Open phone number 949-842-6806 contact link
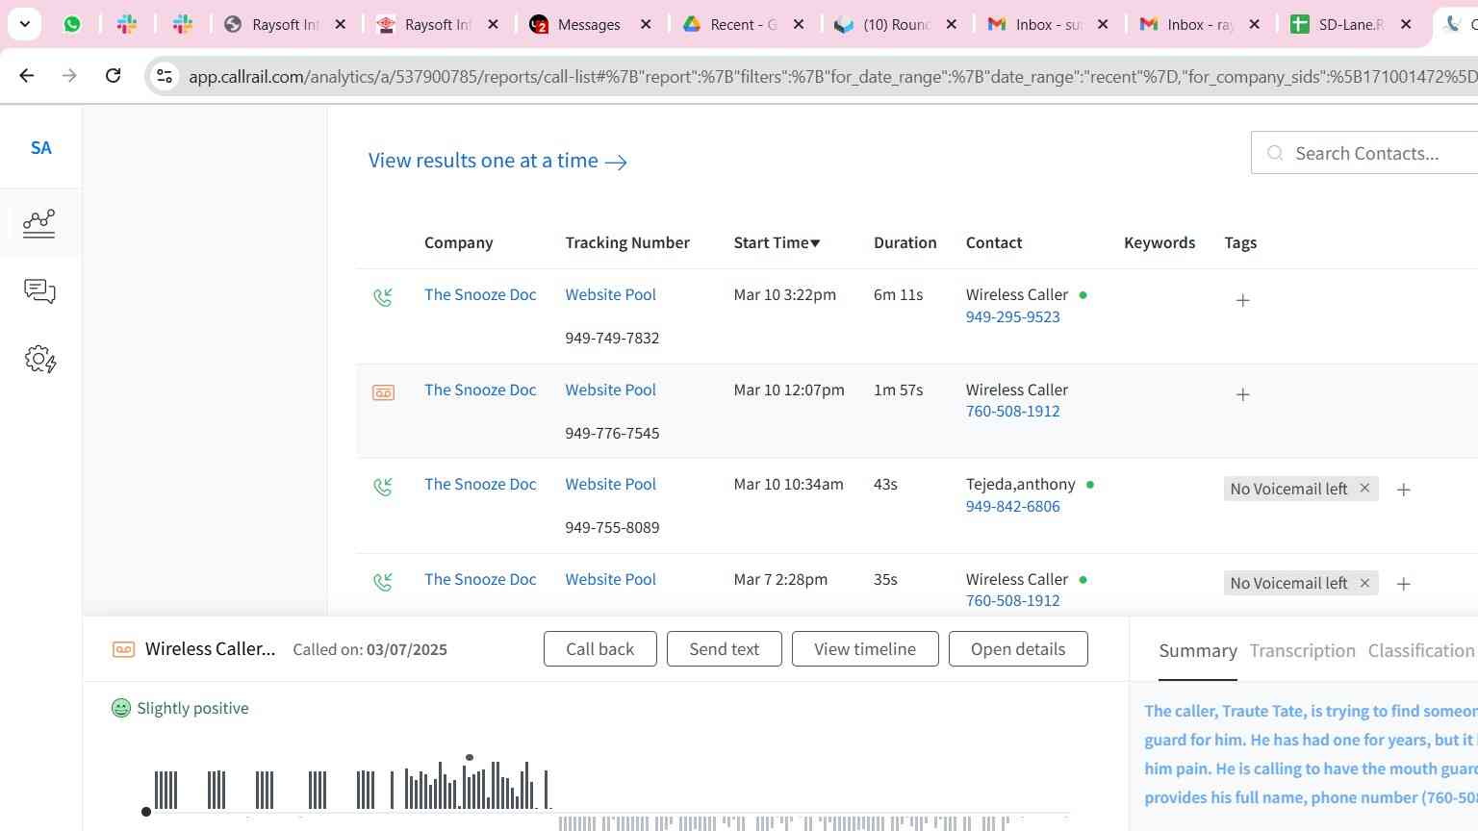The image size is (1478, 831). click(1012, 506)
